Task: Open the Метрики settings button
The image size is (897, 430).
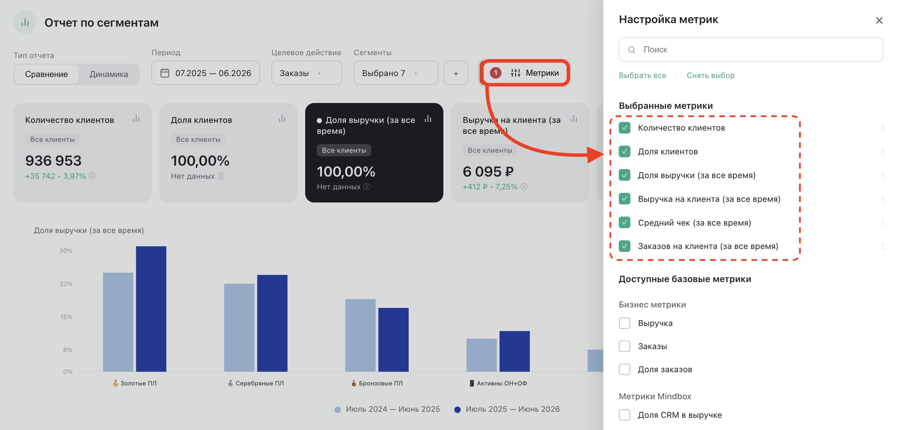Action: tap(524, 73)
